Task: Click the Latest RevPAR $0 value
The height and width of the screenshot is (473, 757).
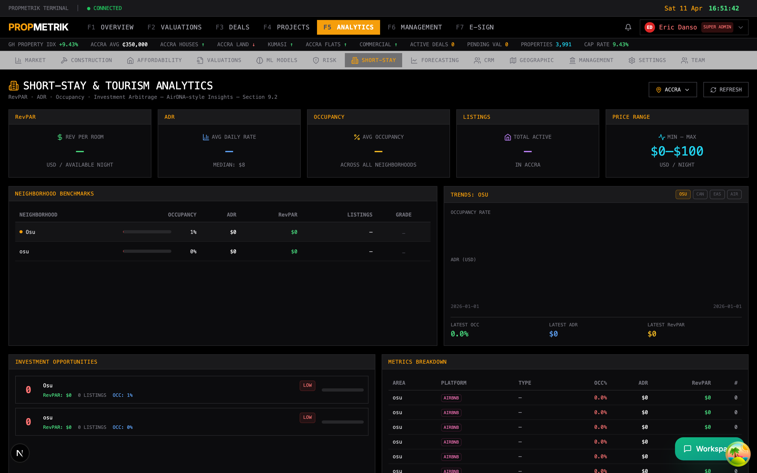Action: click(x=652, y=334)
